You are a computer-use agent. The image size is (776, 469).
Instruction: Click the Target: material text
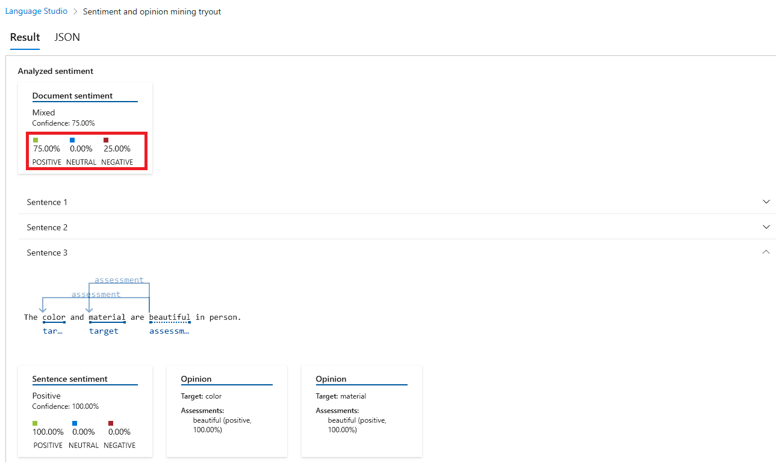click(341, 396)
